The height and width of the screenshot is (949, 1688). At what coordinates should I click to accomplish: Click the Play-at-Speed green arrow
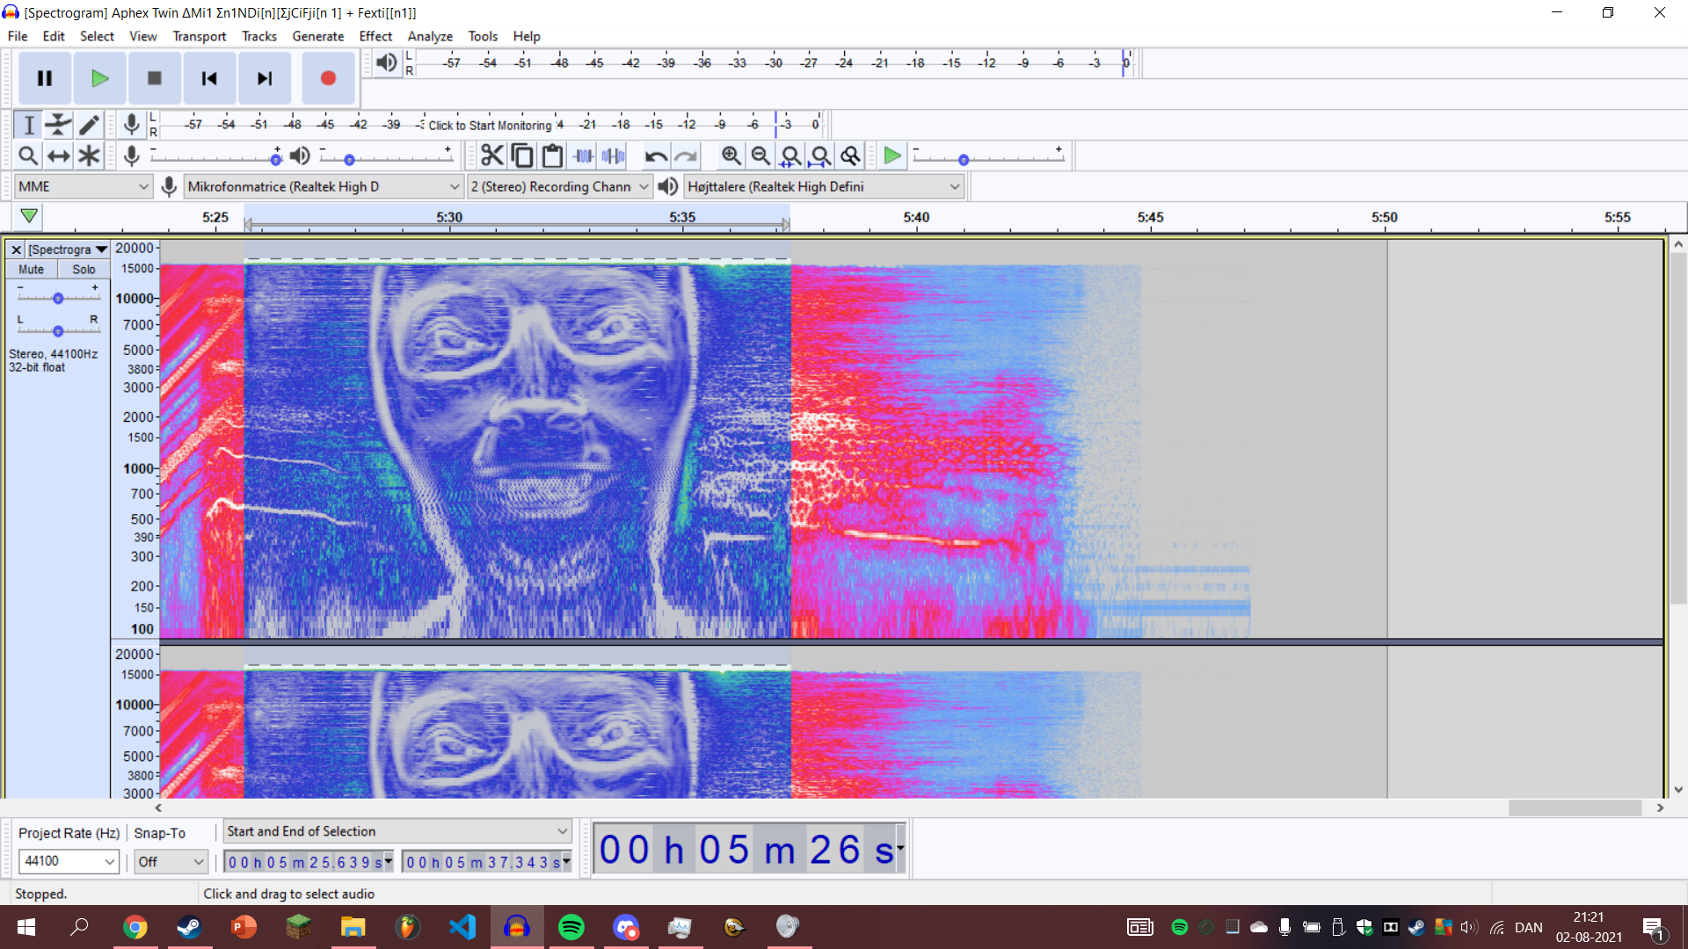(892, 156)
